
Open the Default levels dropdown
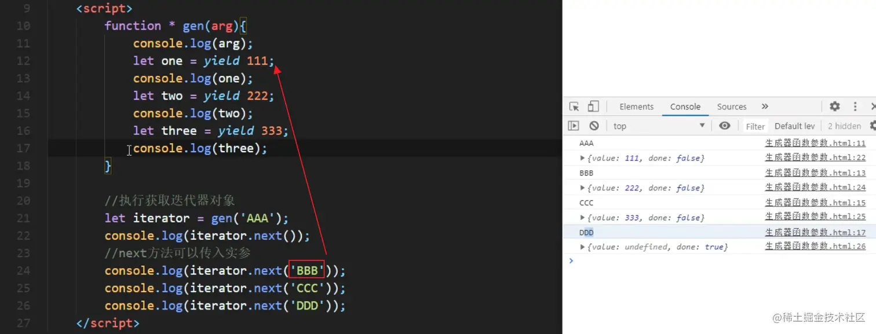tap(794, 126)
